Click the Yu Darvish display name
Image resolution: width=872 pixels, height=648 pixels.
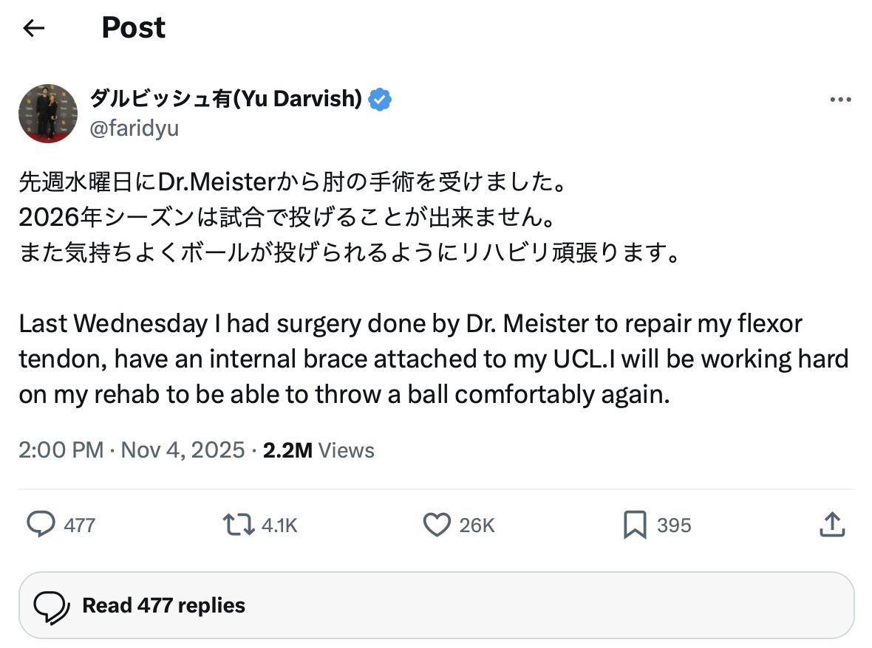click(x=225, y=98)
